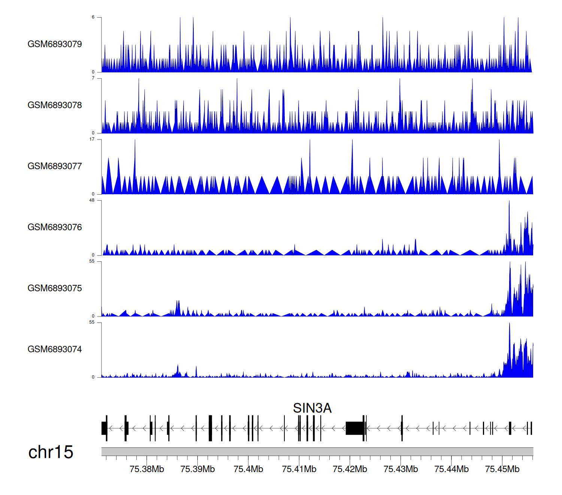The image size is (562, 495).
Task: Select the 75.44Mb position label
Action: pos(451,469)
